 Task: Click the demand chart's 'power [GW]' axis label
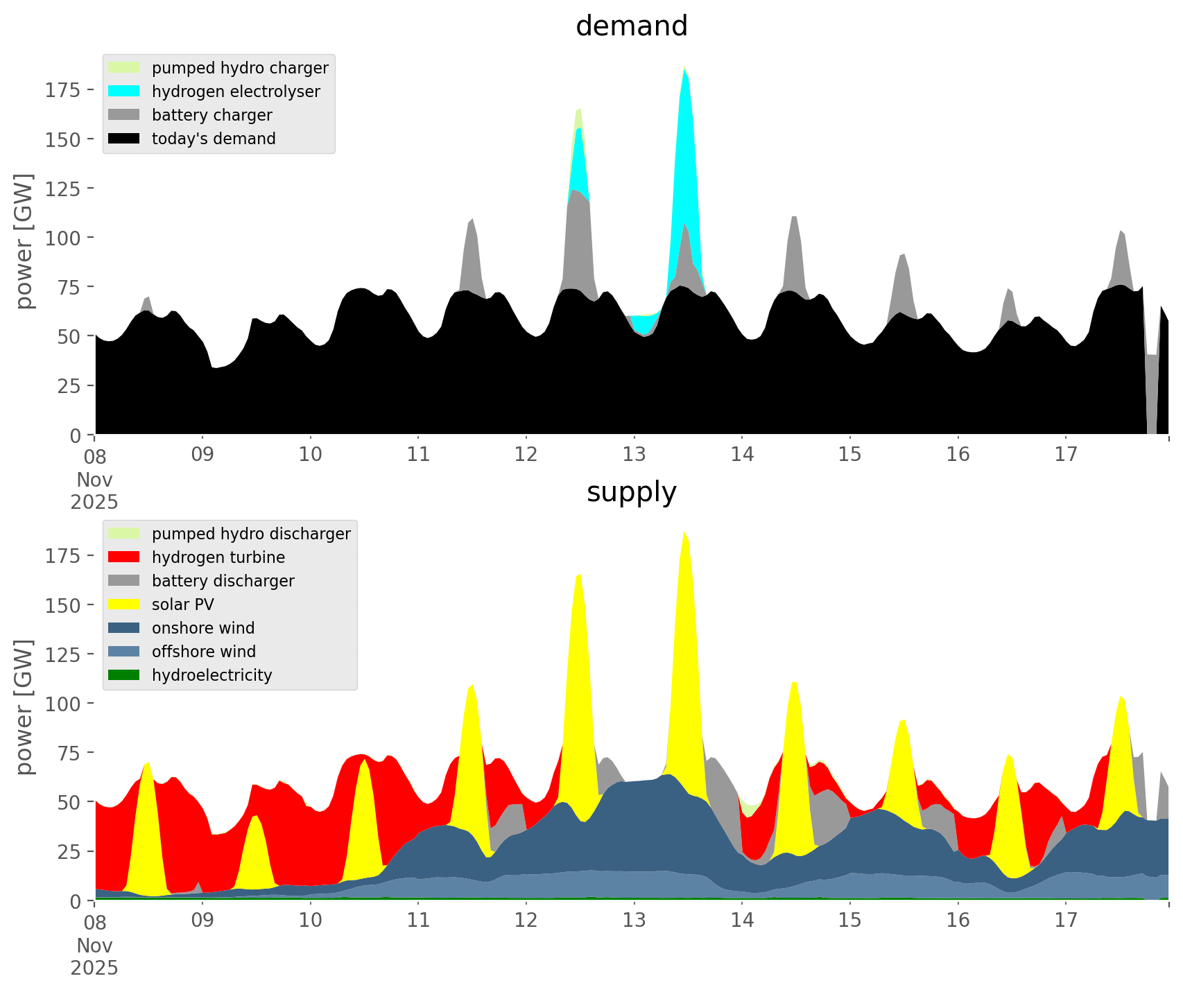pos(24,241)
